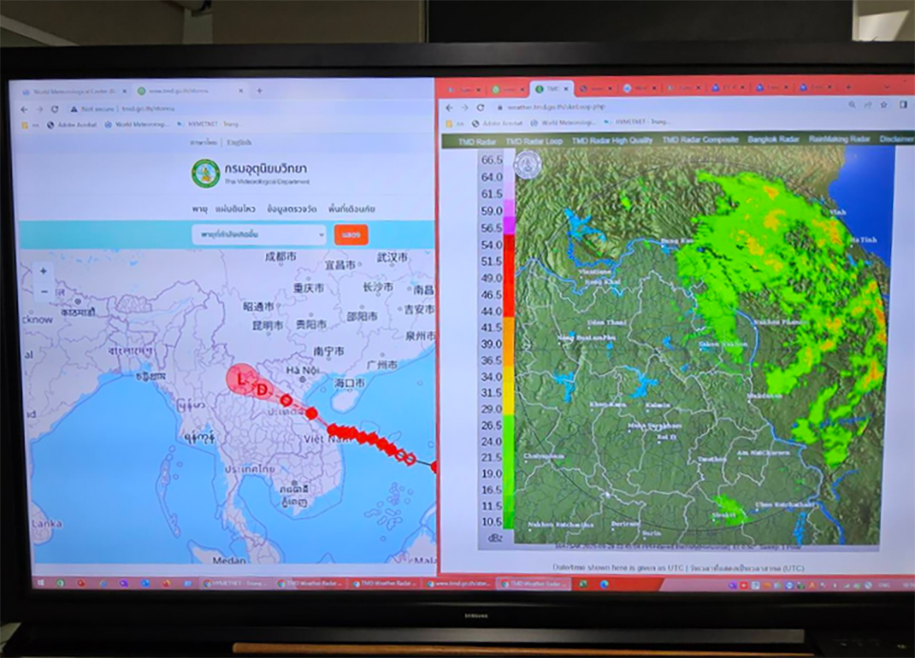Expand the storm selection dropdown

click(258, 233)
